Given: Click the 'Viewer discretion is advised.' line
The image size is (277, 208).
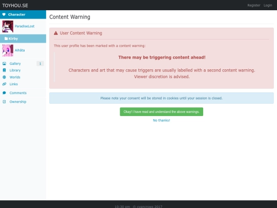Looking at the screenshot, I should pyautogui.click(x=162, y=77).
